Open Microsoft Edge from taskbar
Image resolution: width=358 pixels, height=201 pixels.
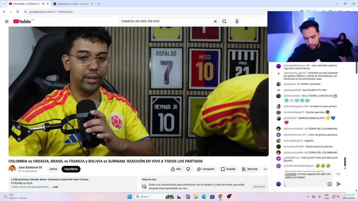coord(204,197)
